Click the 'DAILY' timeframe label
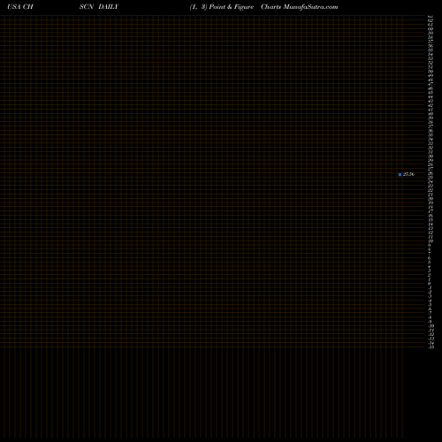The height and width of the screenshot is (442, 442). click(109, 7)
